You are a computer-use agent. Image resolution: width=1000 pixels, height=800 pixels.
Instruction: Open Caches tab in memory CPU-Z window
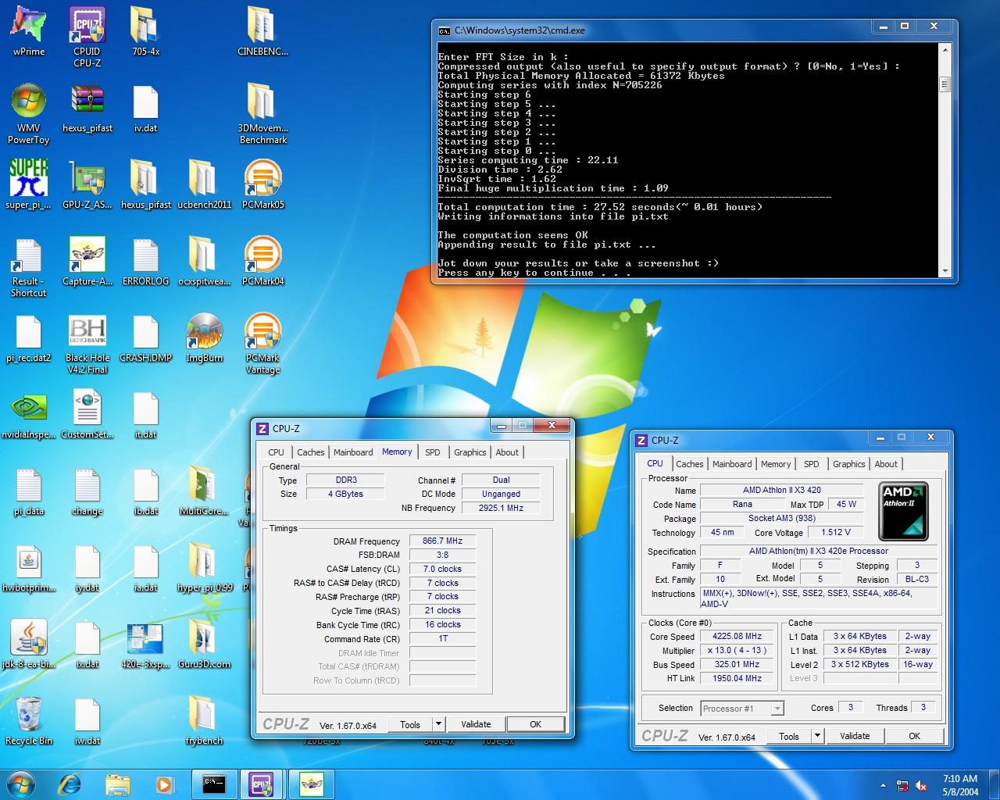(x=310, y=452)
